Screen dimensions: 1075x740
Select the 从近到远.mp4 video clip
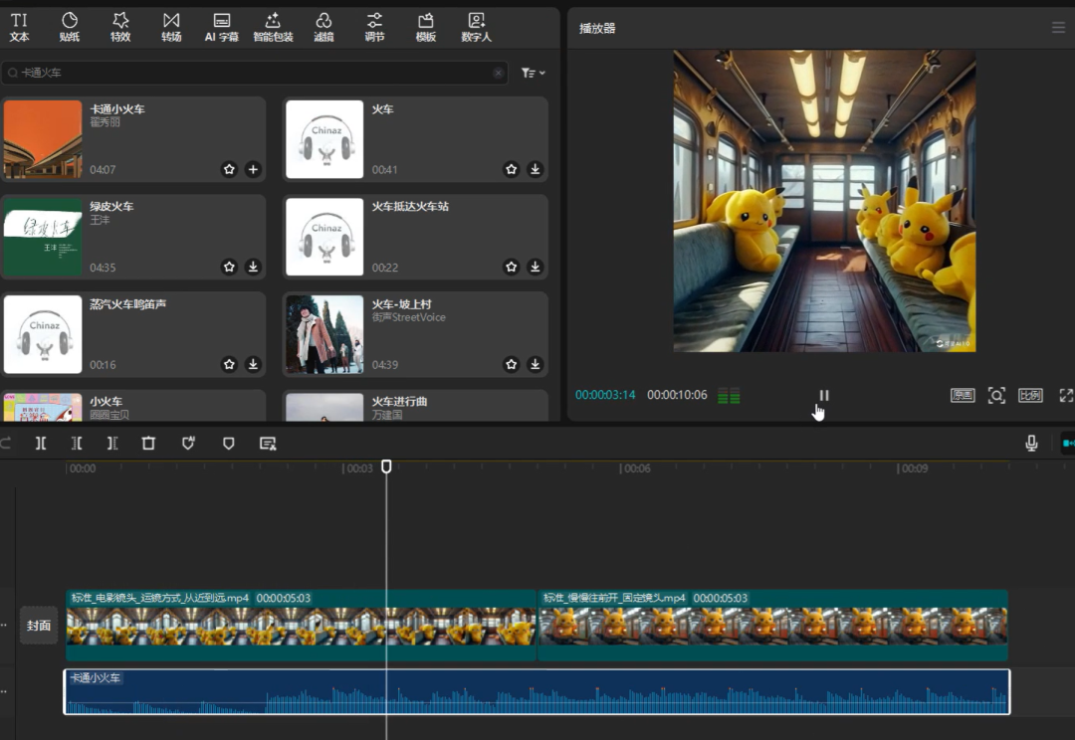301,625
